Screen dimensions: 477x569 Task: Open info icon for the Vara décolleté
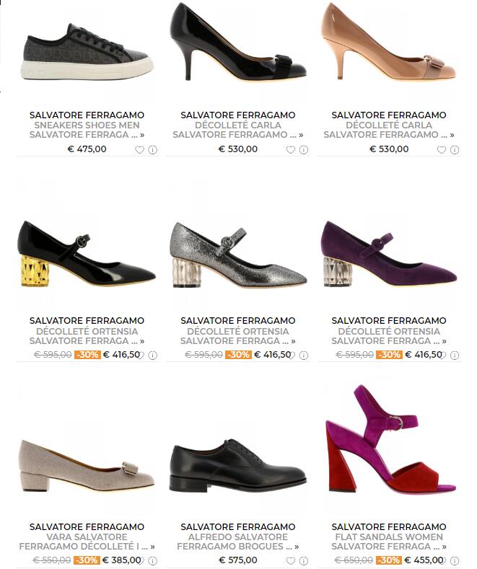coord(153,560)
